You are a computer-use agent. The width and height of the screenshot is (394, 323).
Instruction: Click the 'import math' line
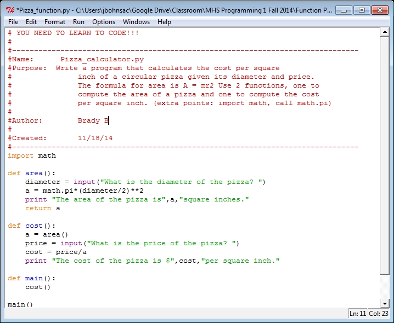[32, 155]
